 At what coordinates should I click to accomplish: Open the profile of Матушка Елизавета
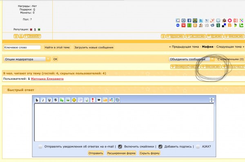(x=47, y=79)
